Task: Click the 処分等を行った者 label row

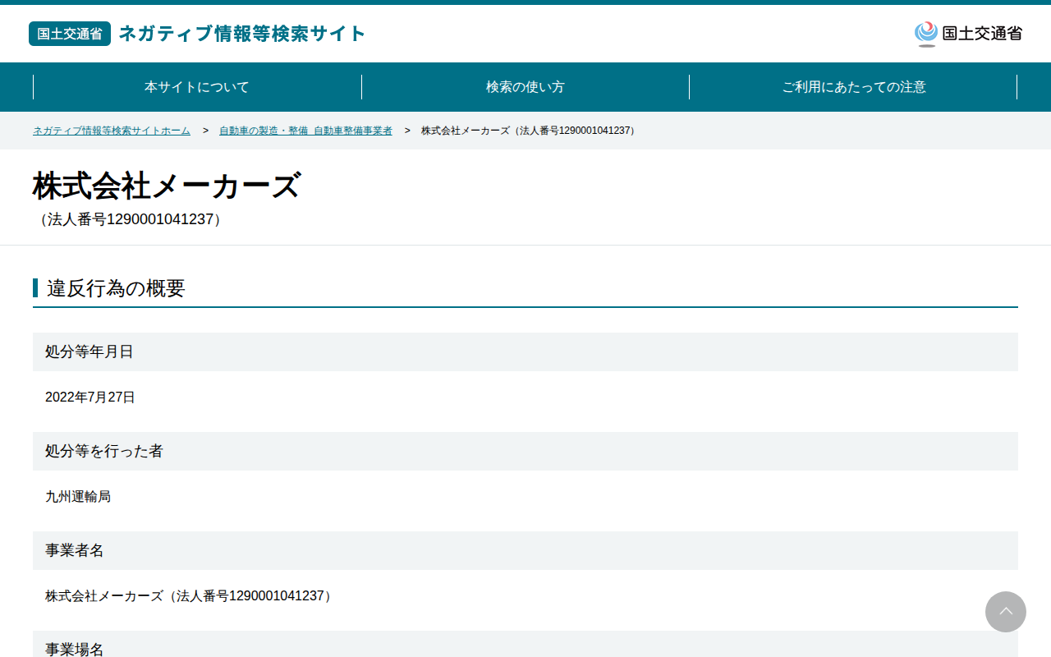Action: coord(525,451)
